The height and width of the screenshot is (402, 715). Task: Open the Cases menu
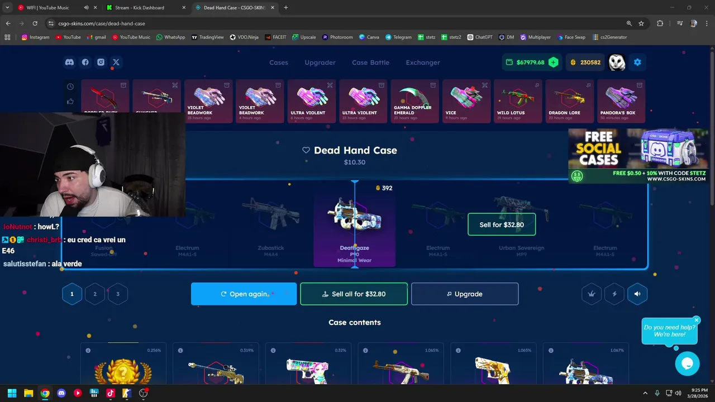point(279,63)
